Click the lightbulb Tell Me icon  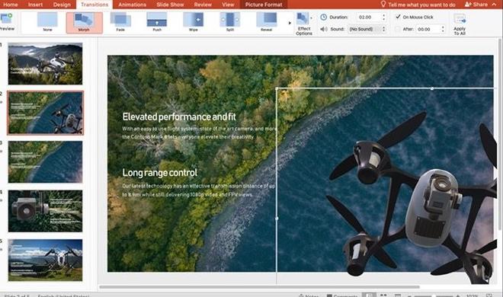click(383, 4)
